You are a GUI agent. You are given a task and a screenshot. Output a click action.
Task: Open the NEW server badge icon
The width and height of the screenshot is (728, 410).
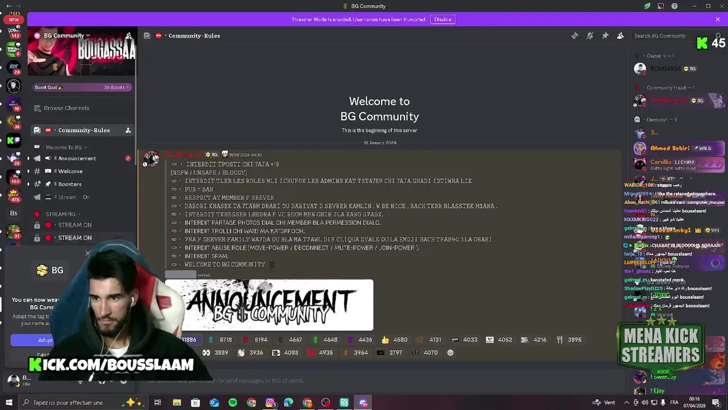14,19
